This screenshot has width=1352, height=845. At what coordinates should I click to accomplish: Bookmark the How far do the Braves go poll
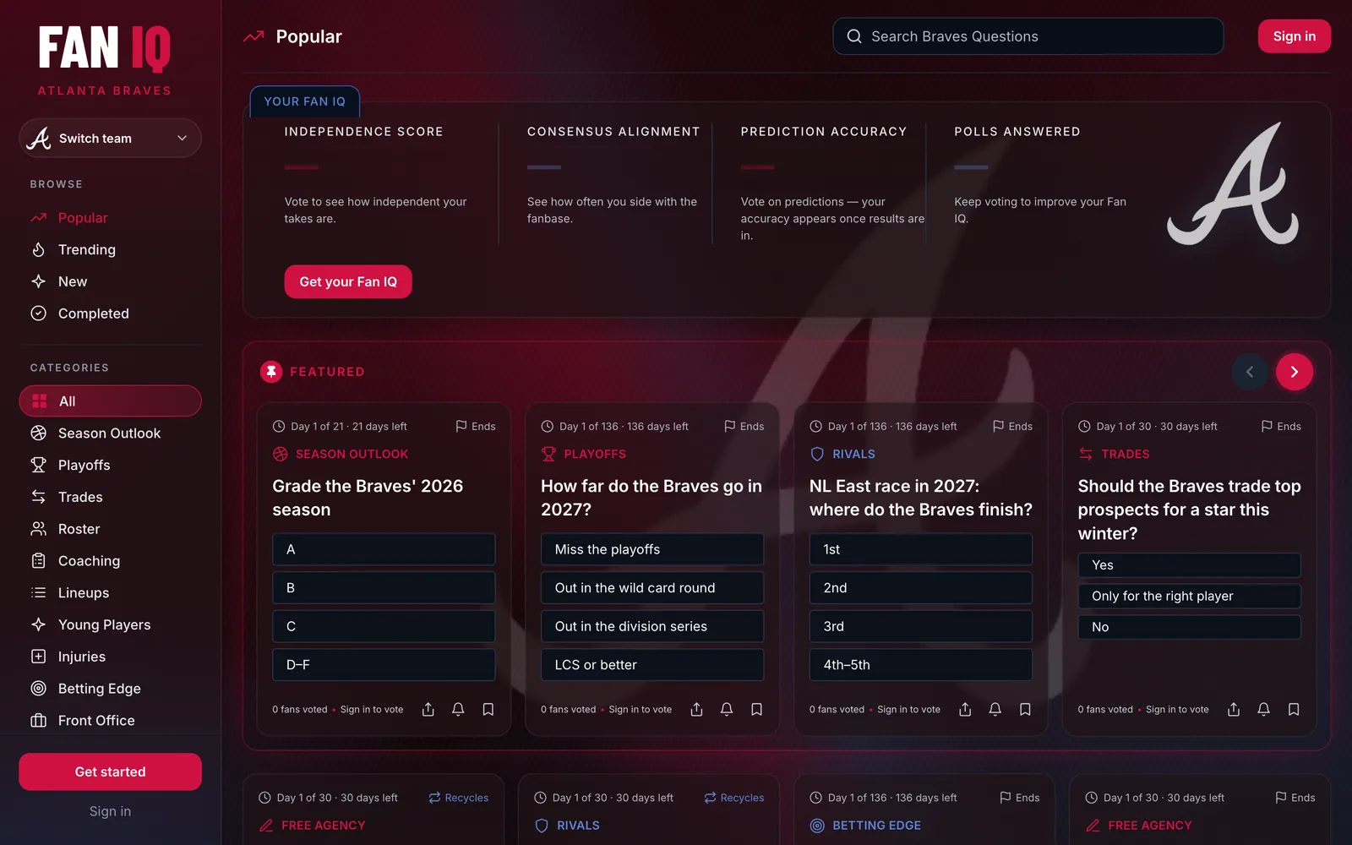tap(757, 709)
